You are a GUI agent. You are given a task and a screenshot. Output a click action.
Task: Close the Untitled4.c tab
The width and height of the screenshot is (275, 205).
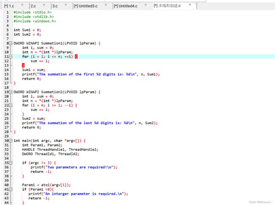pos(146,5)
